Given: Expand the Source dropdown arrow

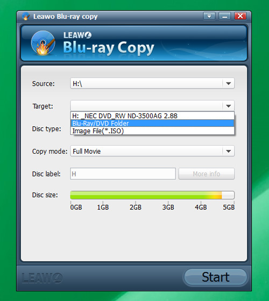Looking at the screenshot, I should 228,83.
